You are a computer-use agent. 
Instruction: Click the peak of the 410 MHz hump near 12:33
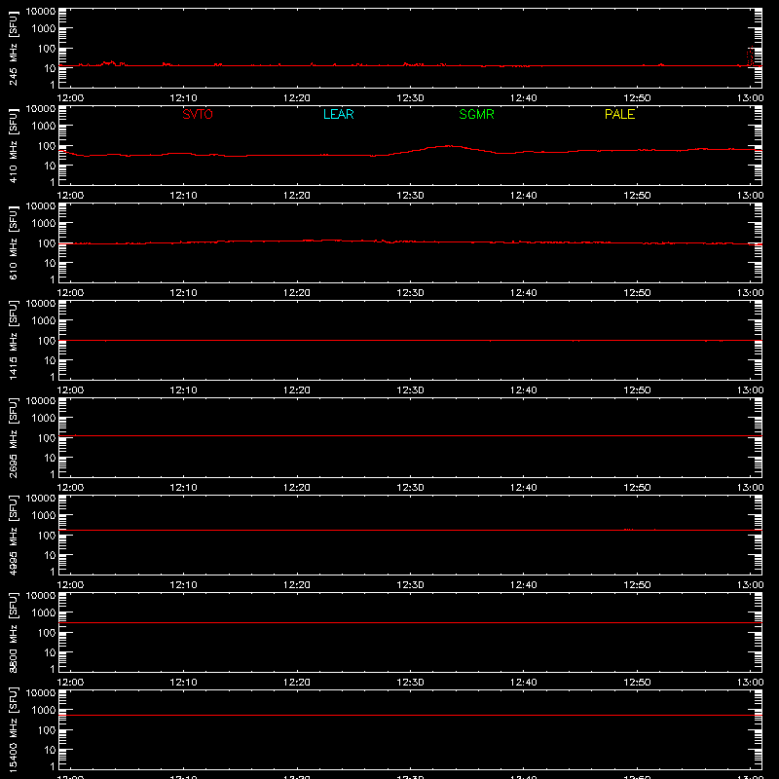click(x=449, y=145)
